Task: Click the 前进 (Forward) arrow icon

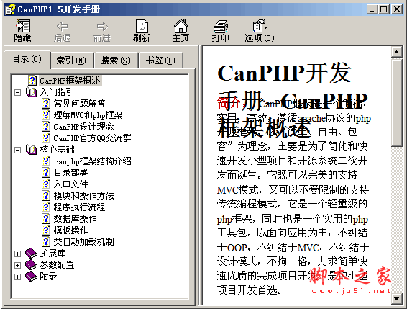Action: (102, 26)
